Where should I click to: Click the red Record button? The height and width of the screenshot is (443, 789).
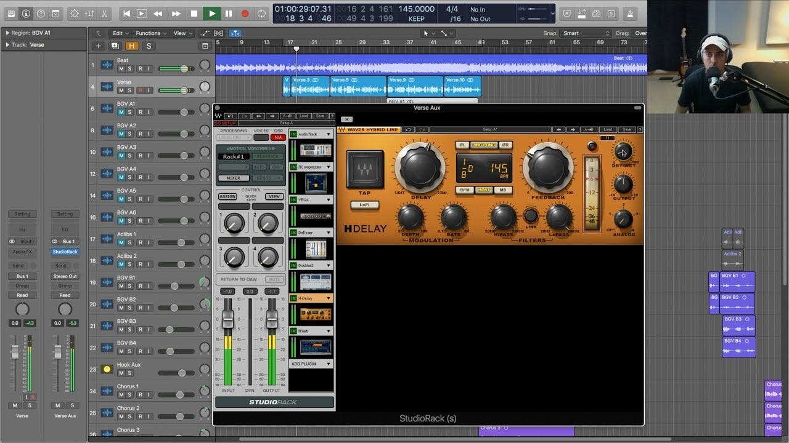pyautogui.click(x=245, y=13)
